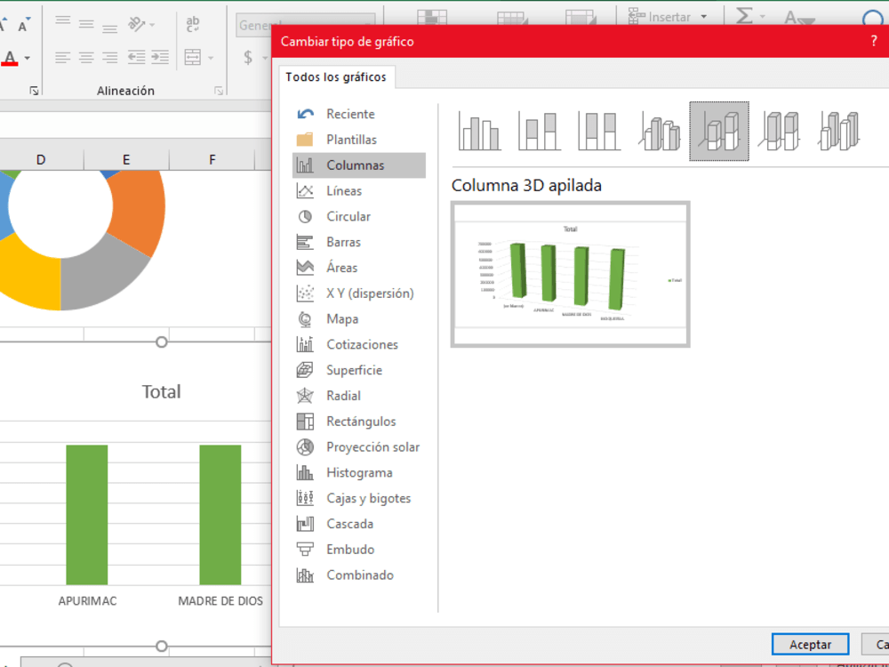Switch to the Todos los gráficos tab
The width and height of the screenshot is (889, 667).
(x=336, y=77)
